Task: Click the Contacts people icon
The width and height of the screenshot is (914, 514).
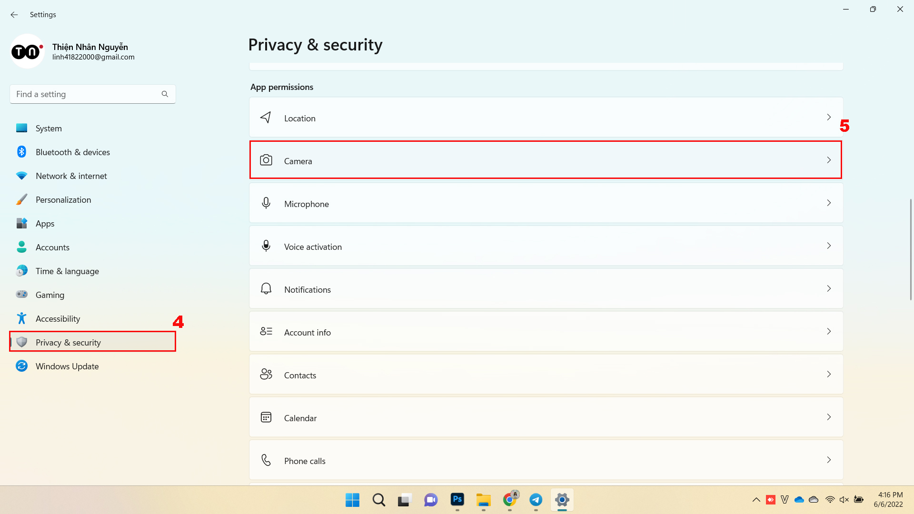Action: [x=266, y=375]
